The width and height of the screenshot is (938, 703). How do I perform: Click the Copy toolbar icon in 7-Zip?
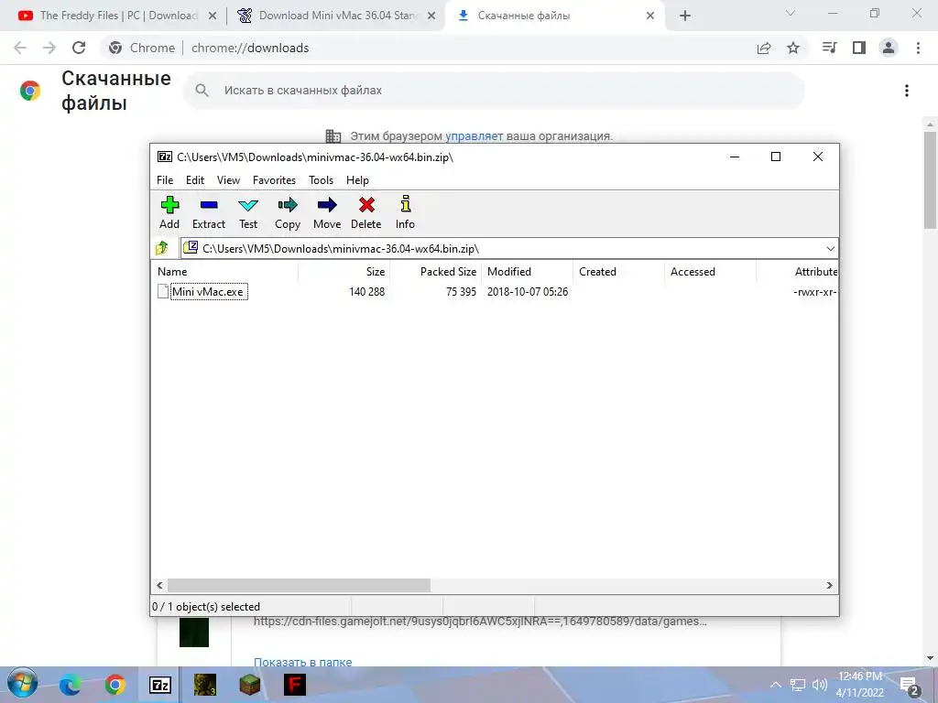(288, 212)
